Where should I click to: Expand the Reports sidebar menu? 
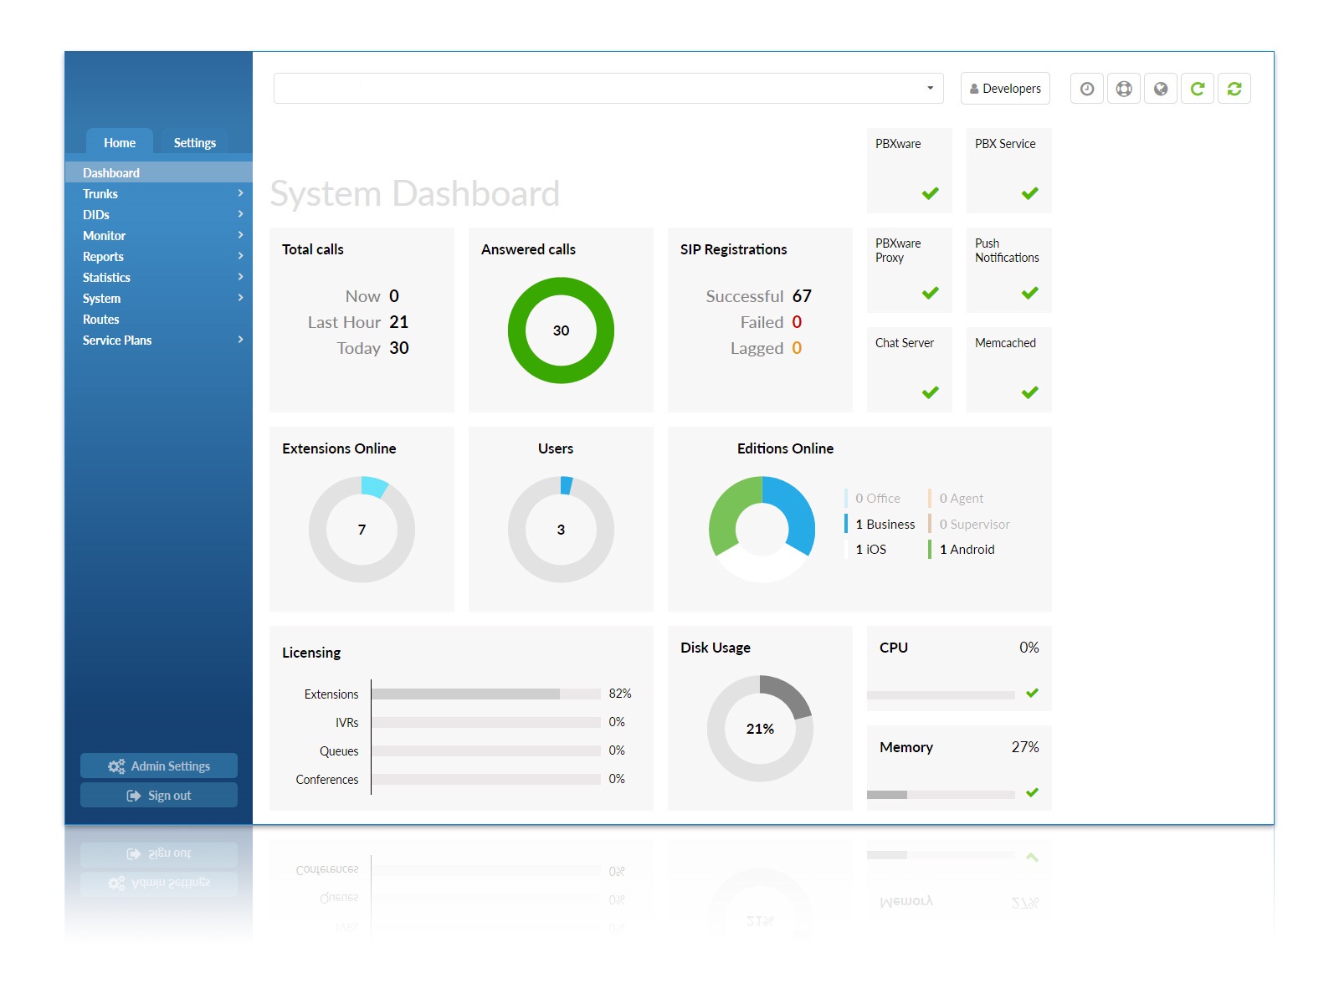coord(158,257)
